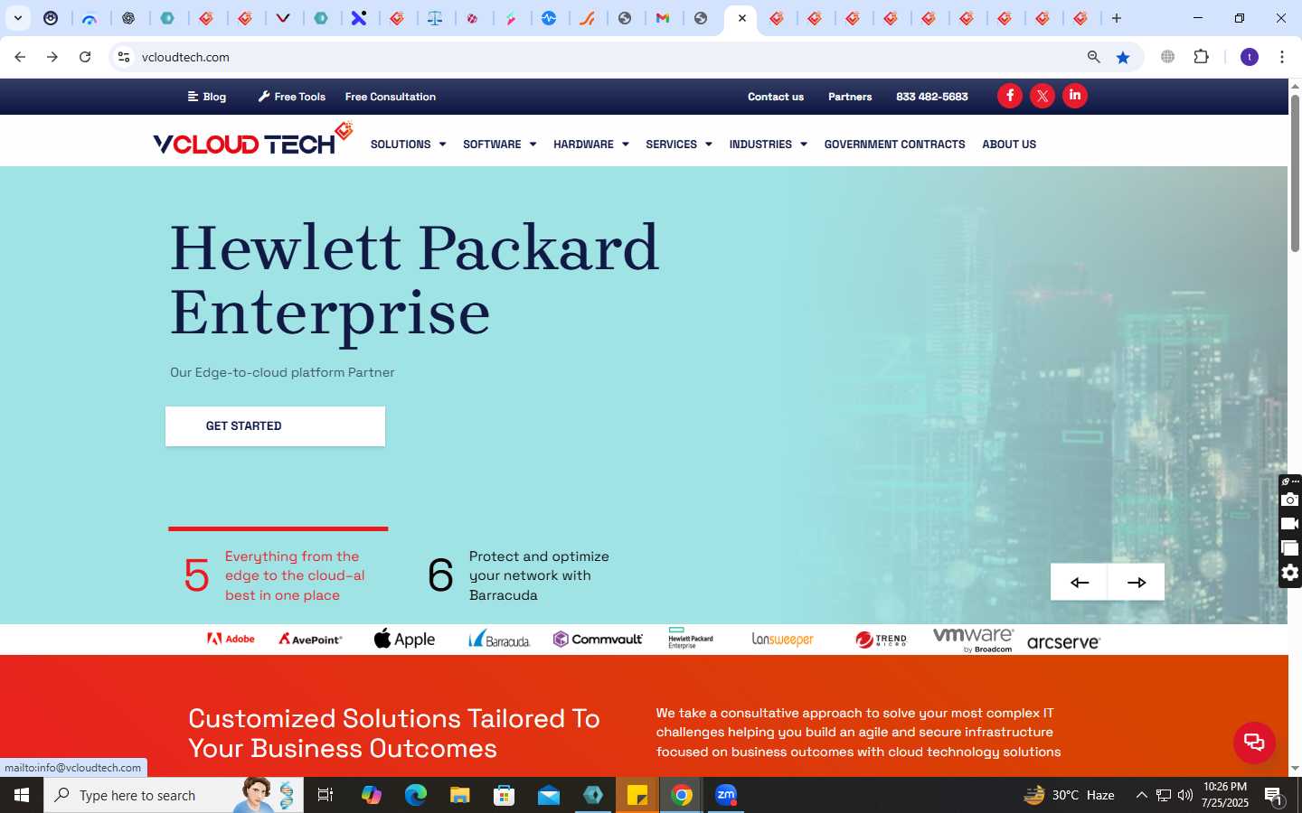Click the GET STARTED button
The width and height of the screenshot is (1302, 813).
[275, 426]
